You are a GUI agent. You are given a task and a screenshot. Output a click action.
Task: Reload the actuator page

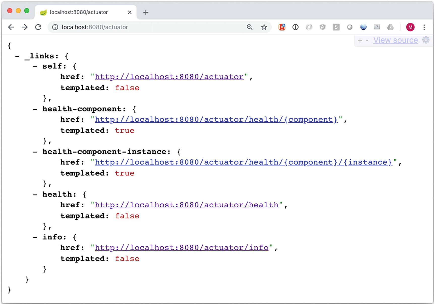(x=38, y=27)
